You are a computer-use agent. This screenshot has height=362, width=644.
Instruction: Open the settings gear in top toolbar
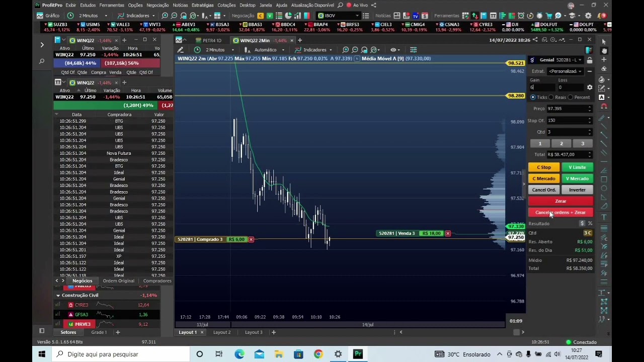(x=588, y=16)
